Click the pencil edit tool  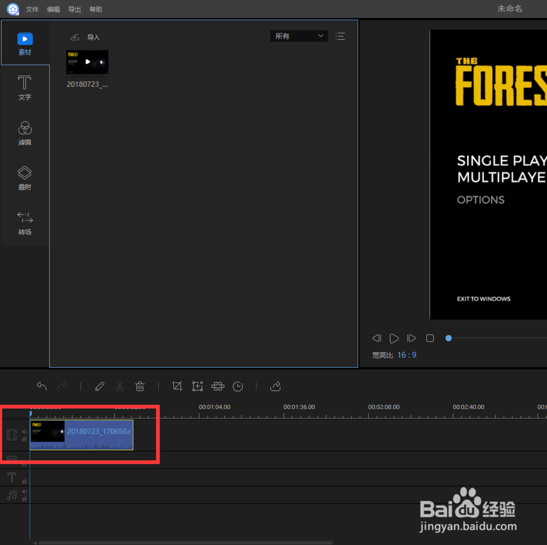[100, 386]
